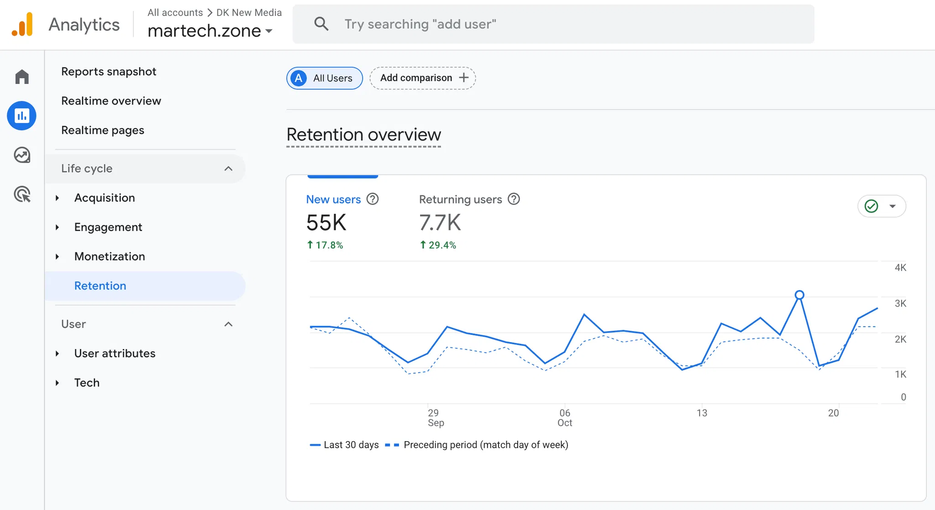
Task: Expand the Acquisition reports
Action: [58, 198]
